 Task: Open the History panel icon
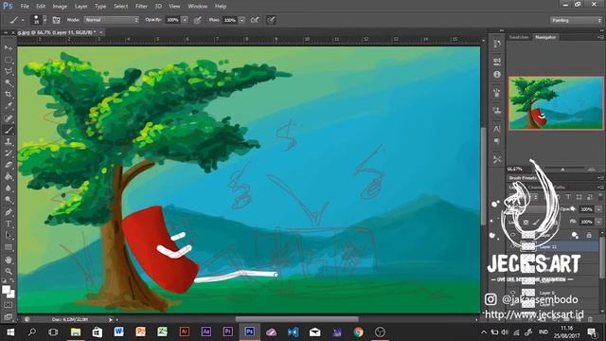pyautogui.click(x=497, y=45)
